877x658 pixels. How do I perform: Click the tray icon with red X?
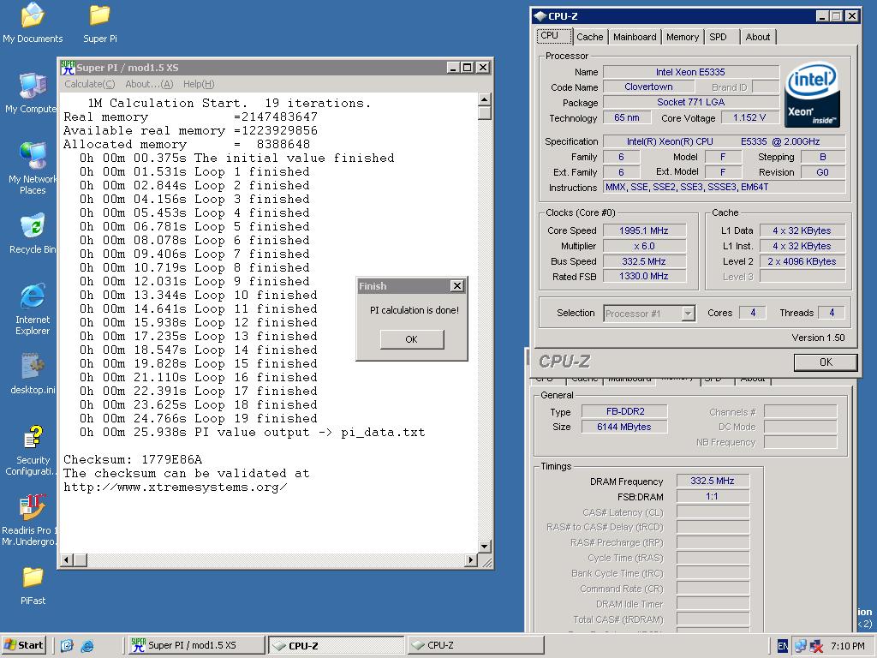[x=816, y=646]
